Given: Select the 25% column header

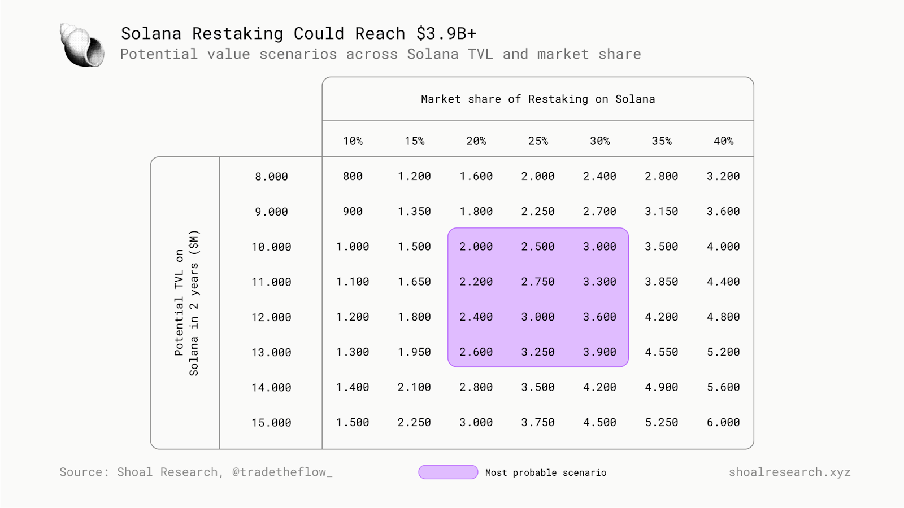Looking at the screenshot, I should pyautogui.click(x=538, y=141).
